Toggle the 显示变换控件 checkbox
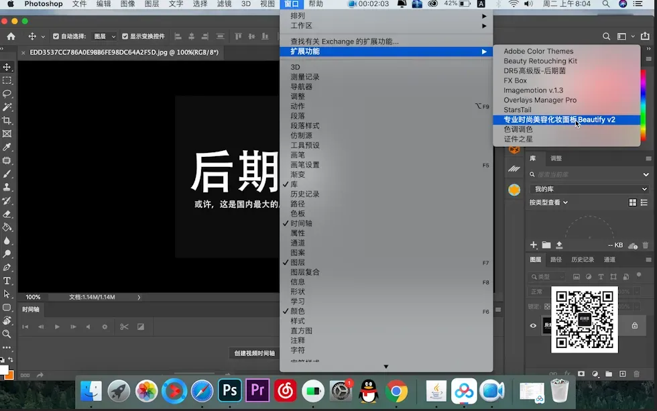Screen dimensions: 657x411 pyautogui.click(x=125, y=36)
